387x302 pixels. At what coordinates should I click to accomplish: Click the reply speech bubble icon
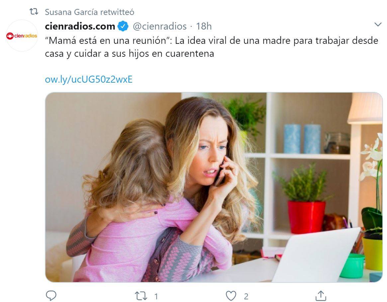tap(51, 296)
